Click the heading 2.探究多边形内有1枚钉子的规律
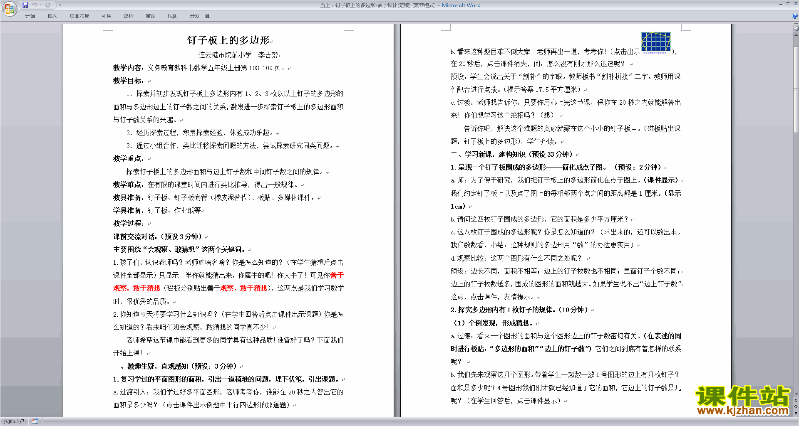The image size is (799, 426). [x=519, y=310]
